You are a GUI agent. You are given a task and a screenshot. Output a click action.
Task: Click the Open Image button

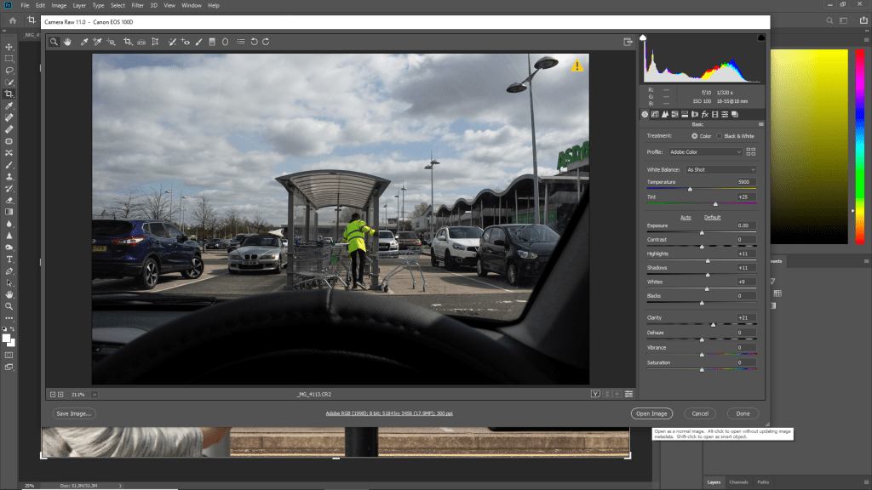pos(651,413)
